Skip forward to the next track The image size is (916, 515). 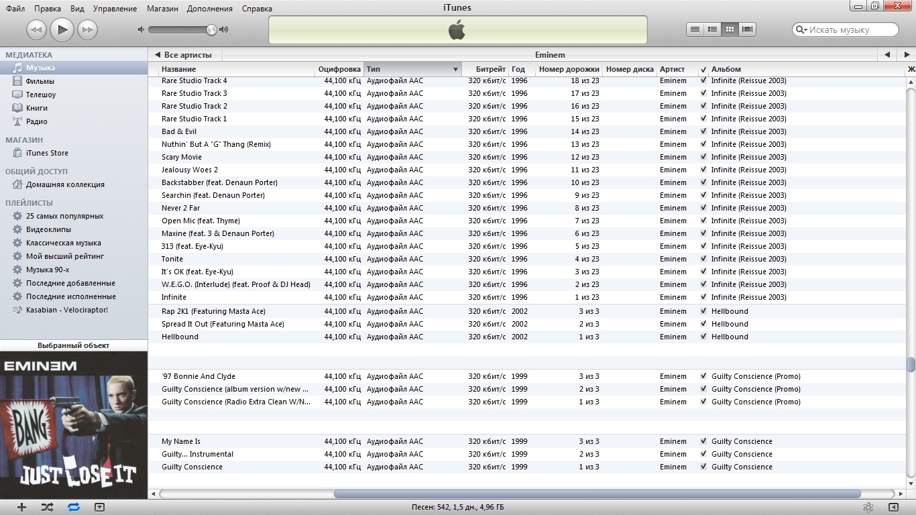pos(87,30)
